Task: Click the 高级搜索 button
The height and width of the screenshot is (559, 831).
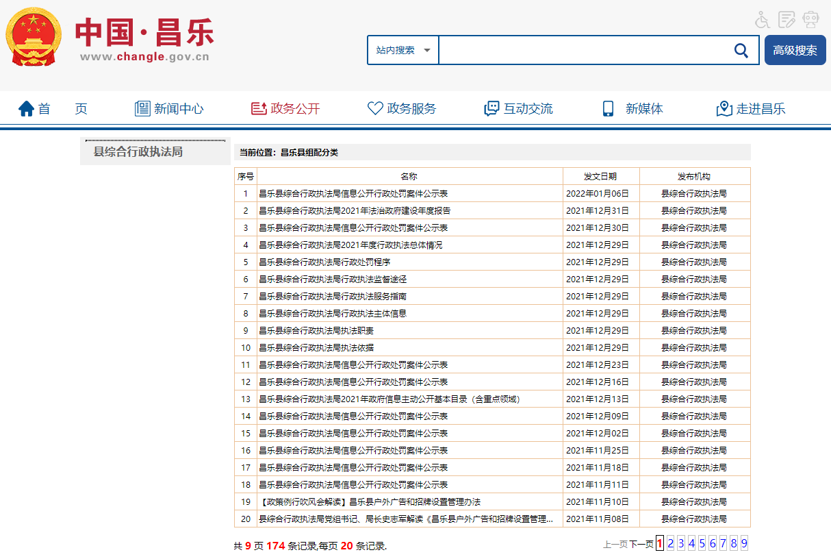Action: click(x=795, y=50)
